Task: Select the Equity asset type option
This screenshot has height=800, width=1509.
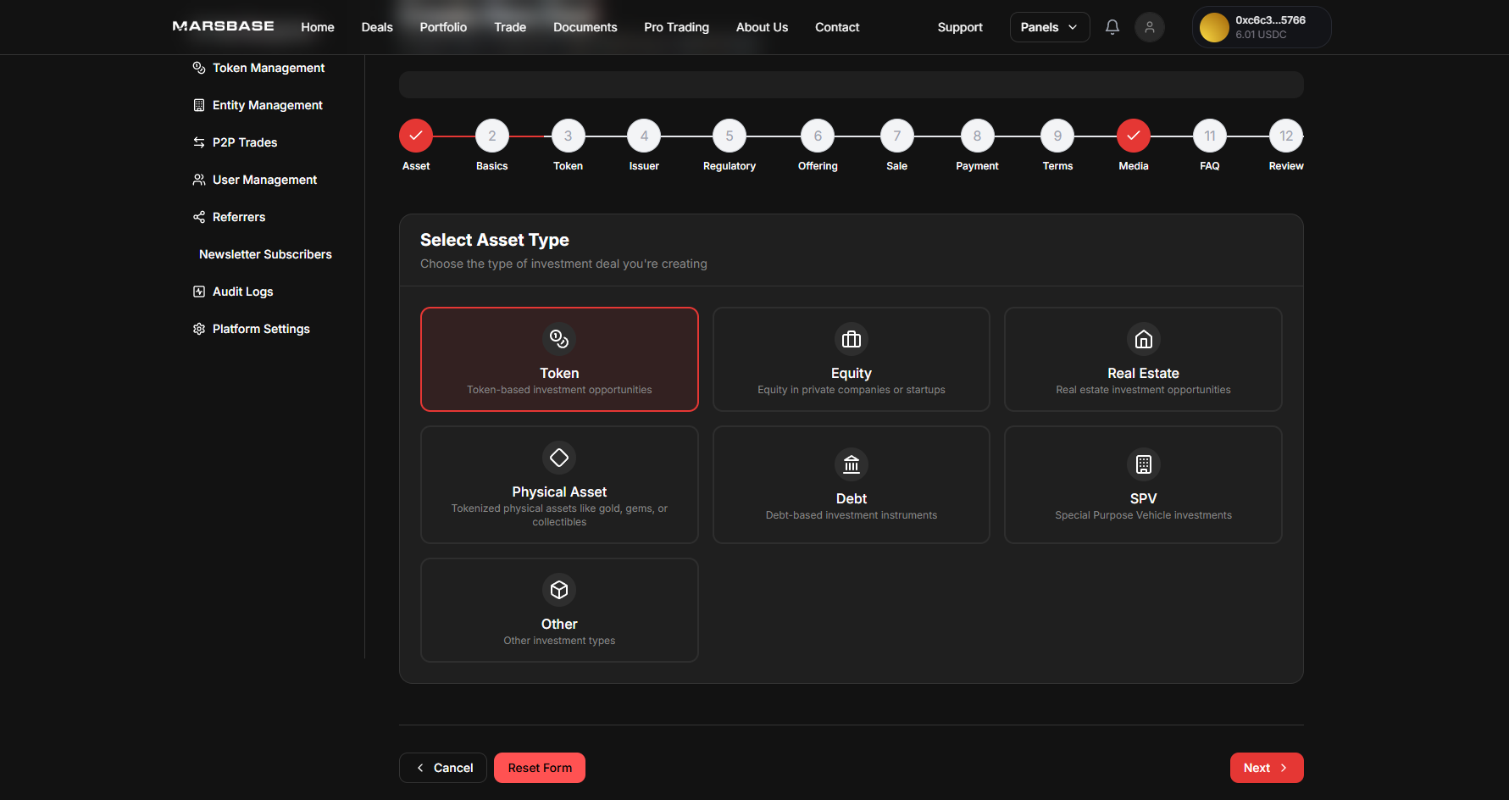Action: tap(851, 359)
